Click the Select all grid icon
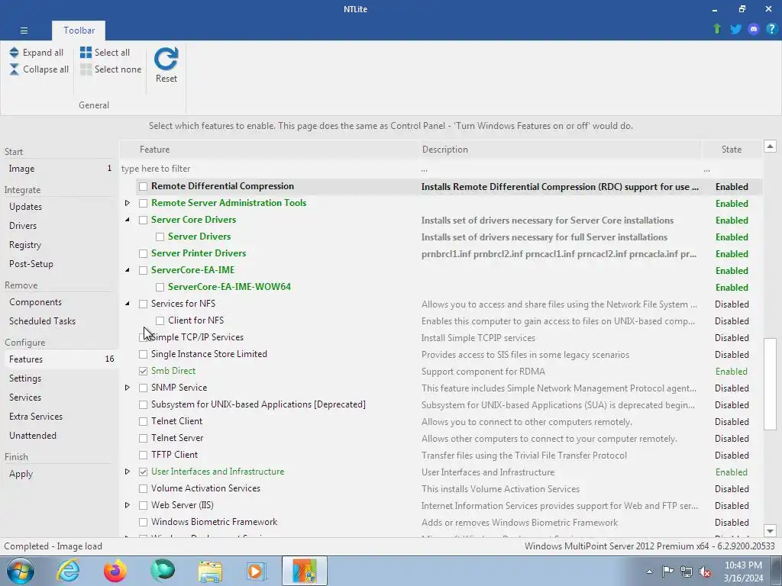 click(86, 53)
